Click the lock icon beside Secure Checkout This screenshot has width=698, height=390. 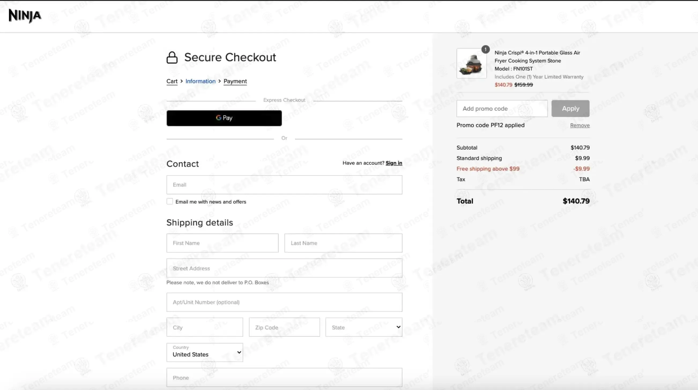coord(172,57)
